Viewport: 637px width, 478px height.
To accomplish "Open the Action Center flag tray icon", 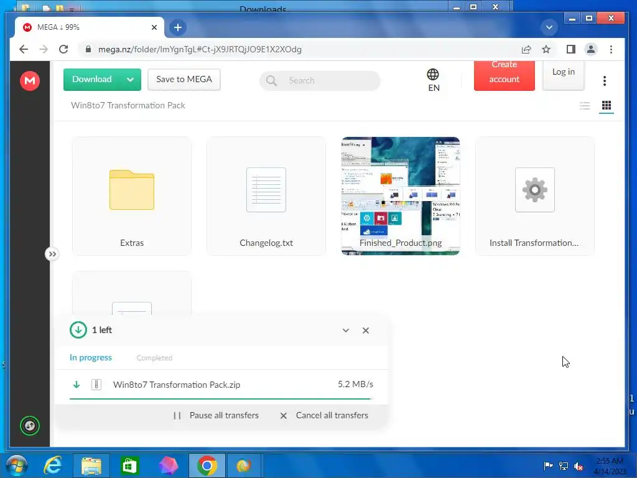I will pyautogui.click(x=548, y=466).
